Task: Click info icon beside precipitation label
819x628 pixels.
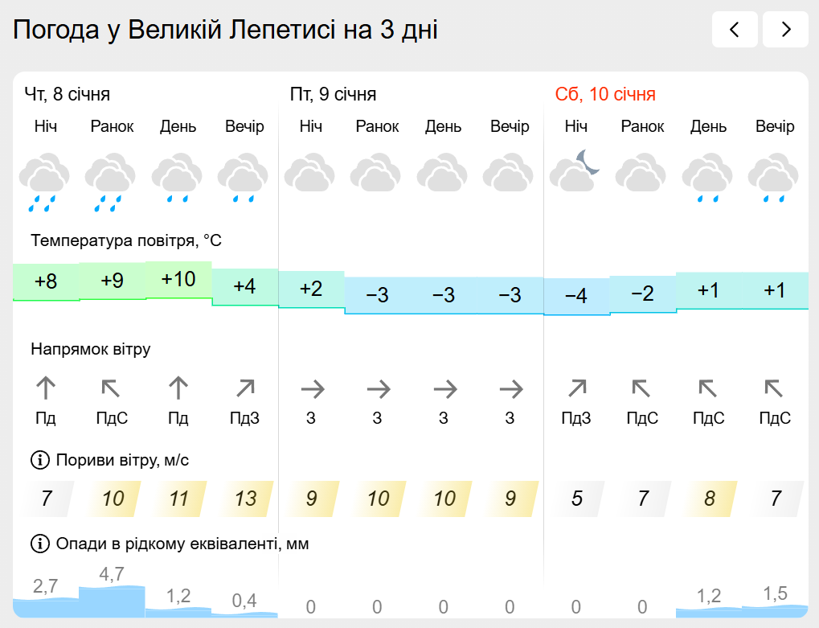Action: (39, 544)
